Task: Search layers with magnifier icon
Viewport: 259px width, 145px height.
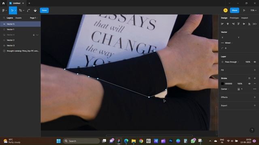Action: [4, 18]
